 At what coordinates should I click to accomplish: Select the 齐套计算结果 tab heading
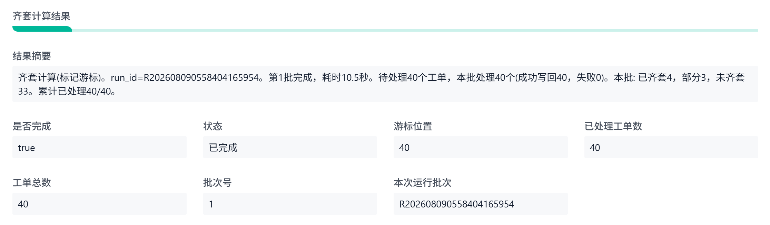point(41,16)
